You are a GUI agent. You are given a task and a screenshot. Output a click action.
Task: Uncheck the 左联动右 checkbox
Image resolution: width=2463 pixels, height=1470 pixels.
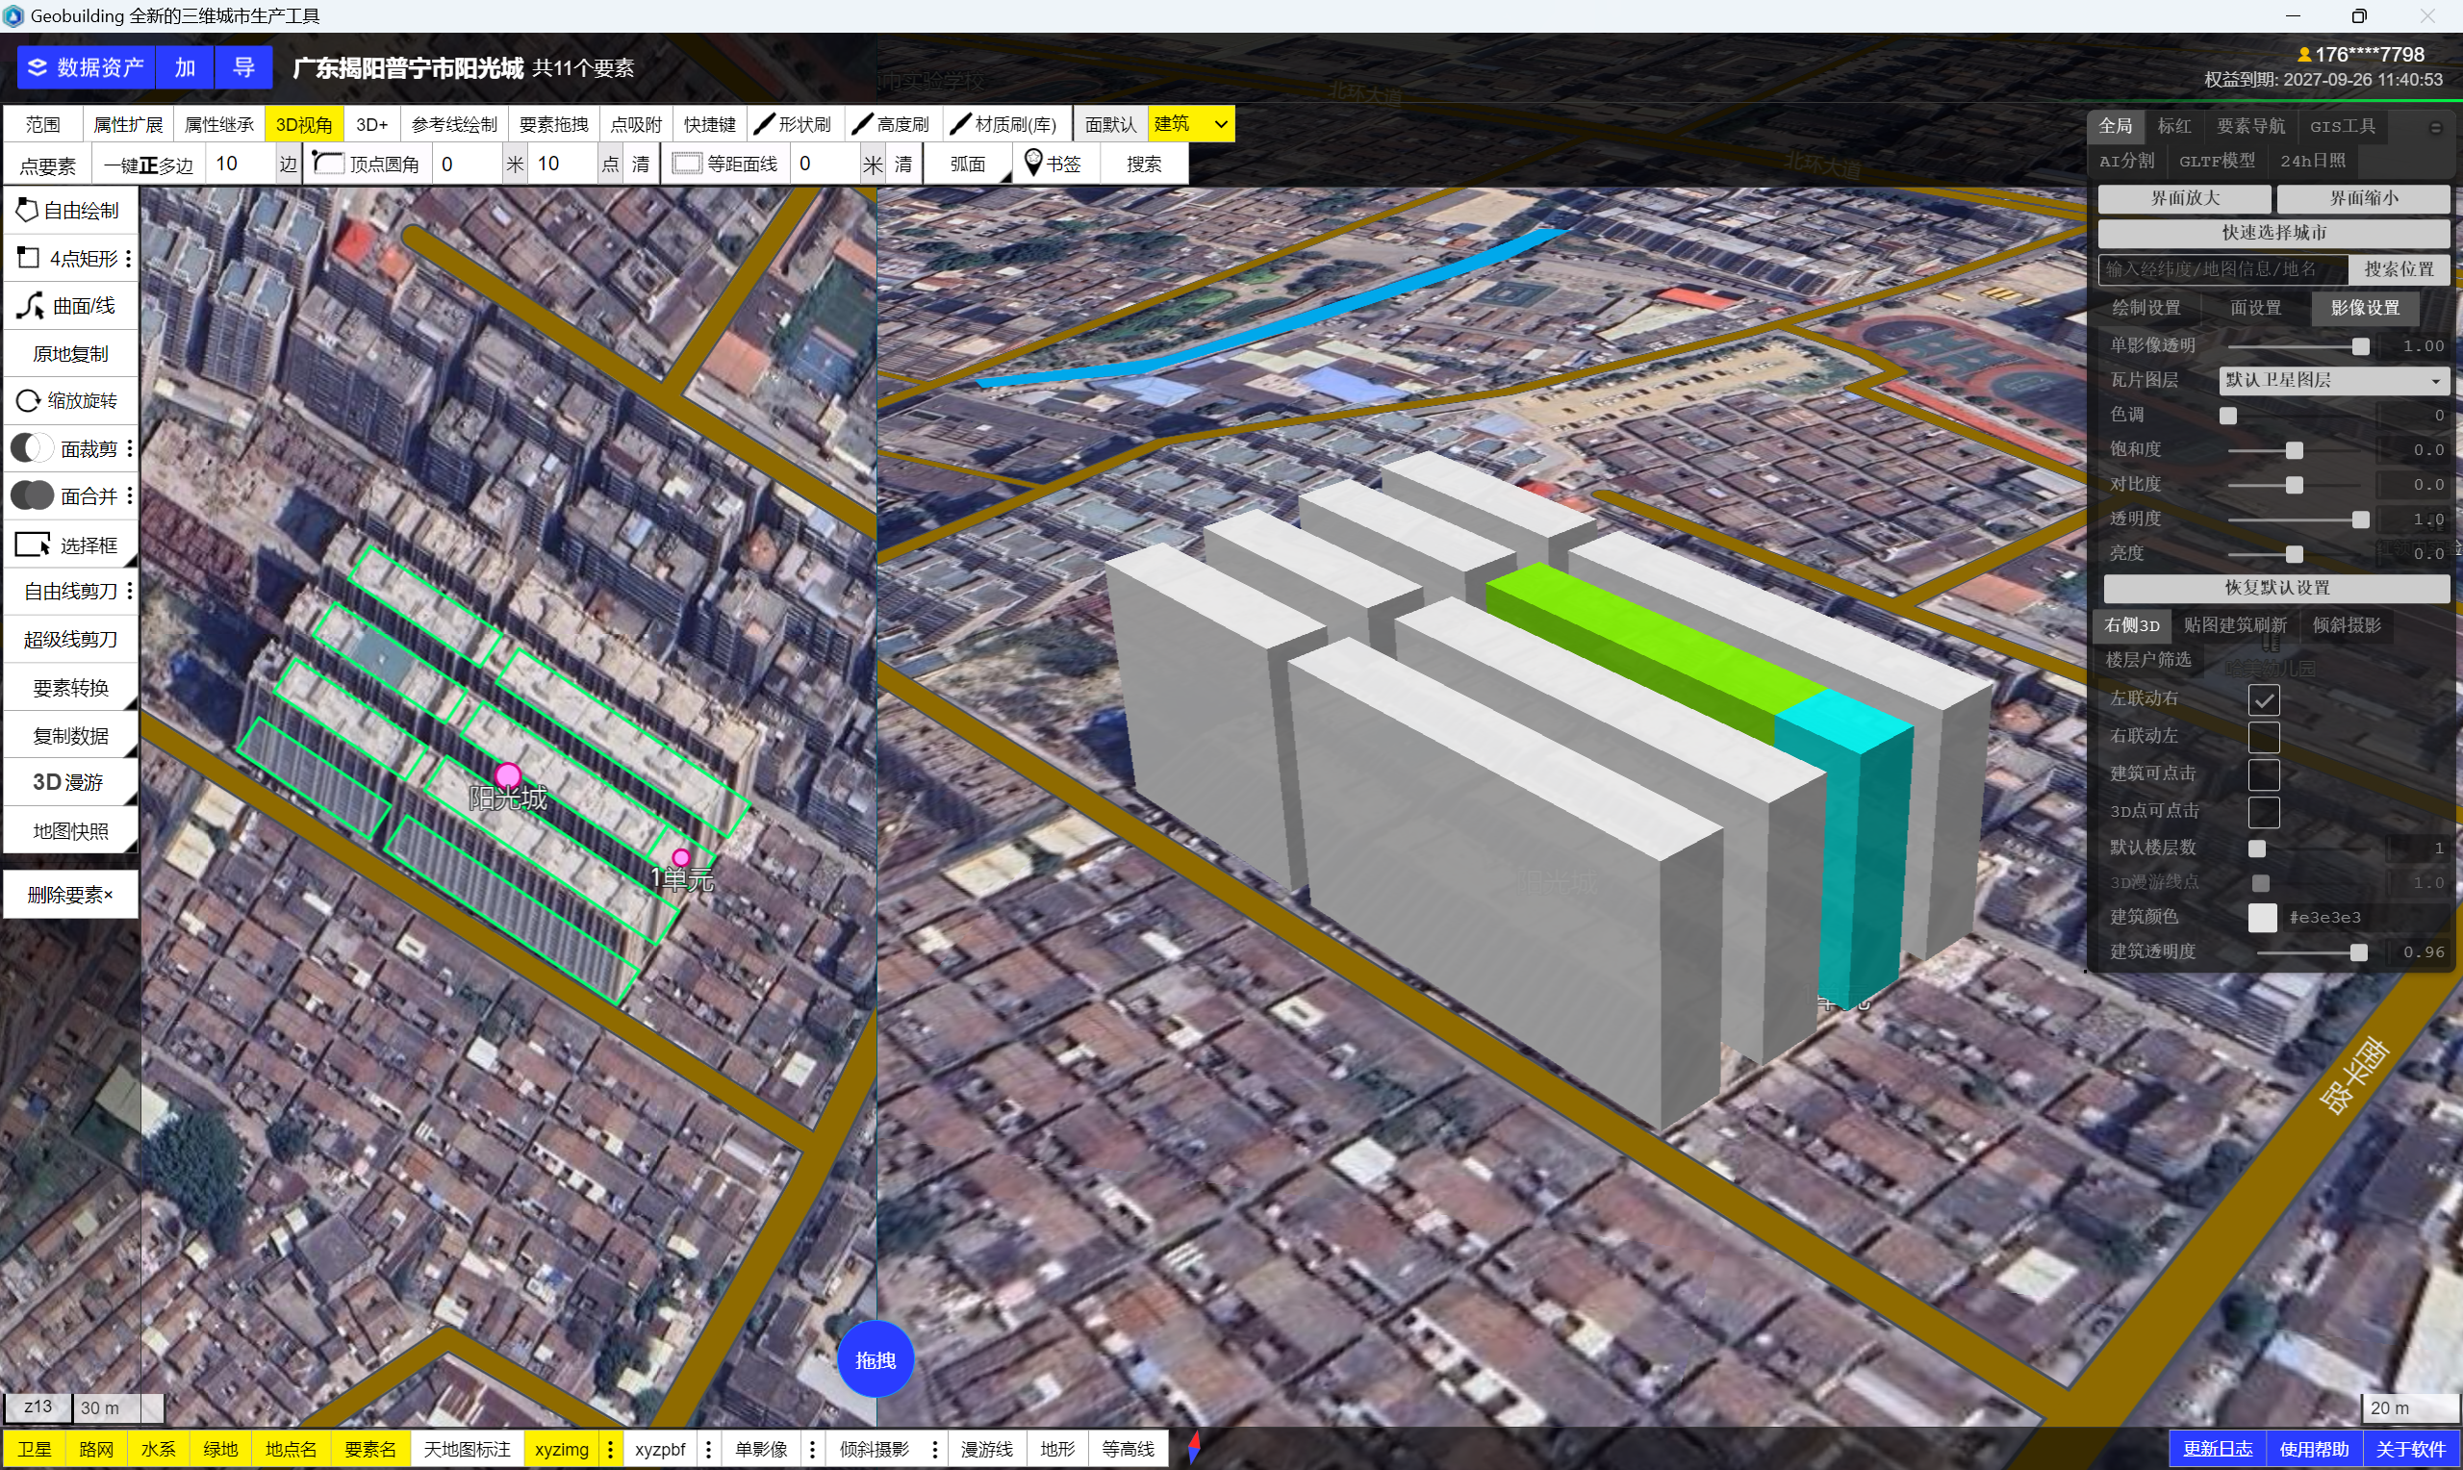tap(2263, 699)
